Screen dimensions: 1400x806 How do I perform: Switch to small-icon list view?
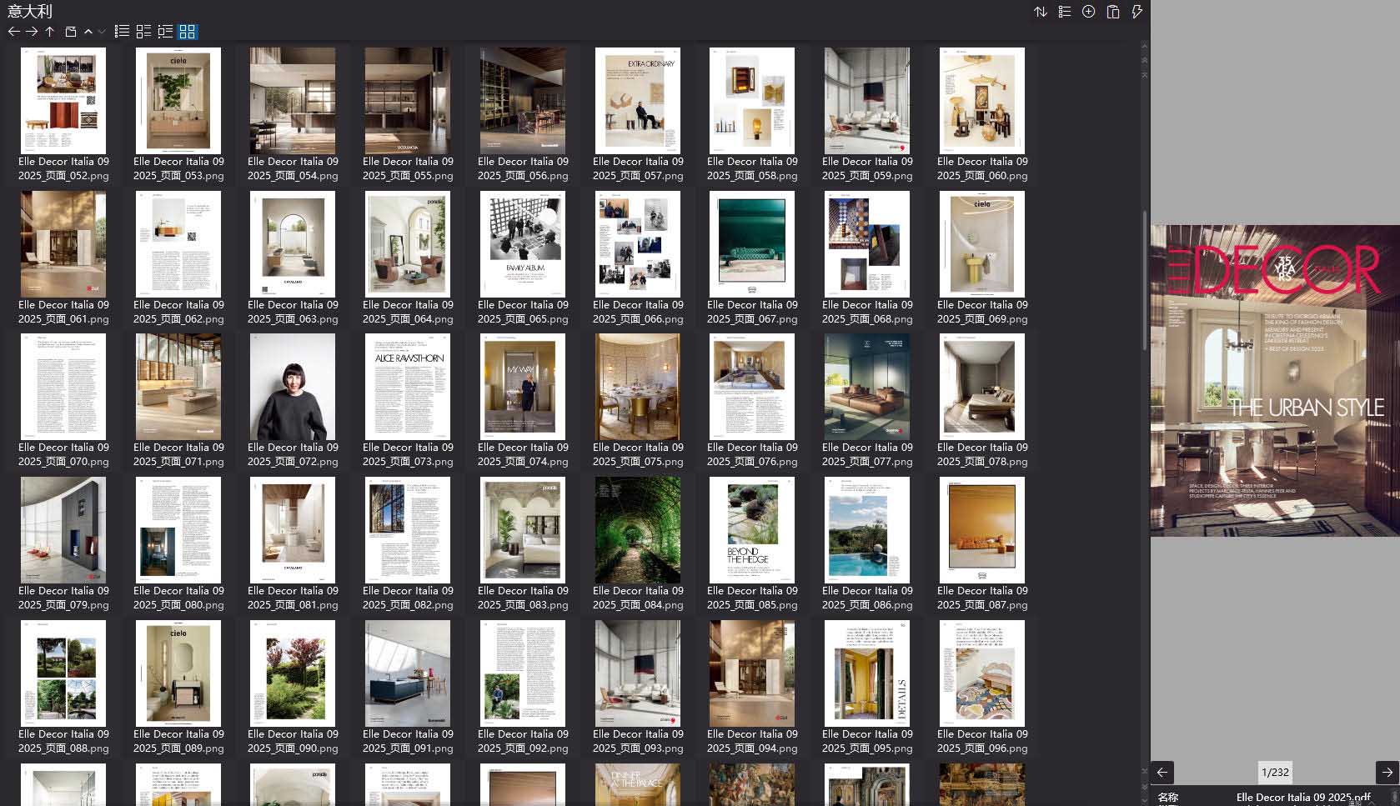(x=143, y=32)
